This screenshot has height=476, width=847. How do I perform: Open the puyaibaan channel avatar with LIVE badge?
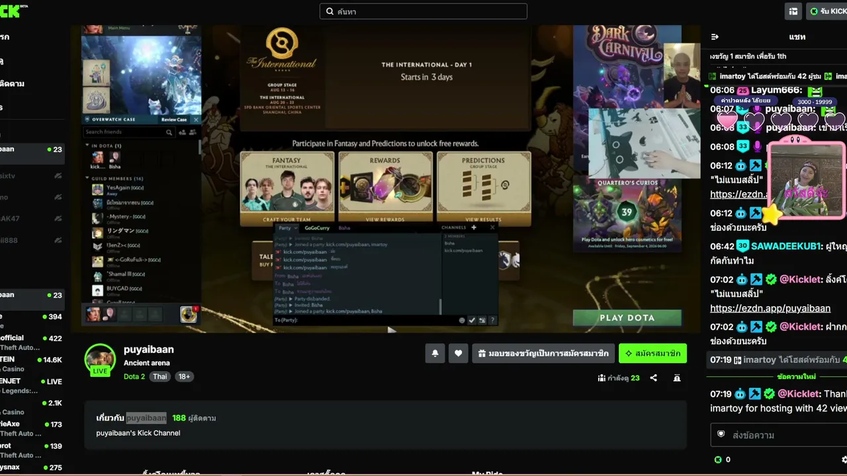[100, 360]
